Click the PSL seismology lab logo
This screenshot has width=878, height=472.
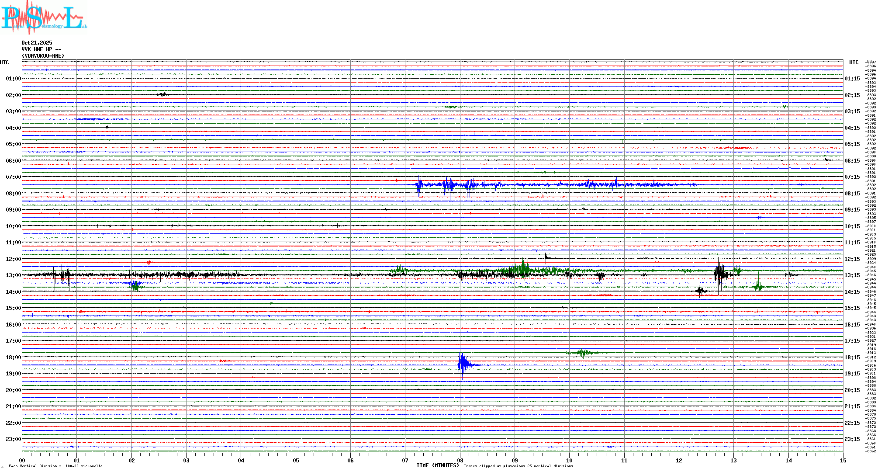coord(44,17)
